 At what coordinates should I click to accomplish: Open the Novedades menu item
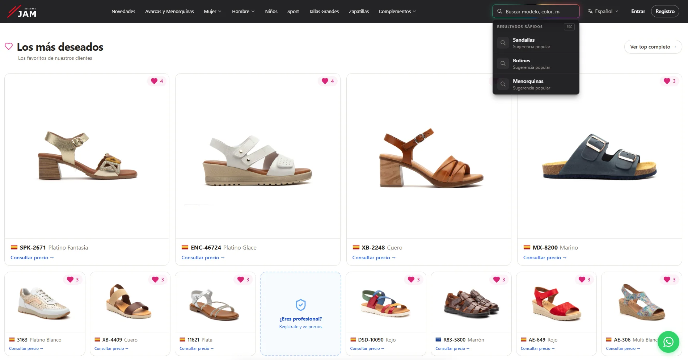pos(123,11)
